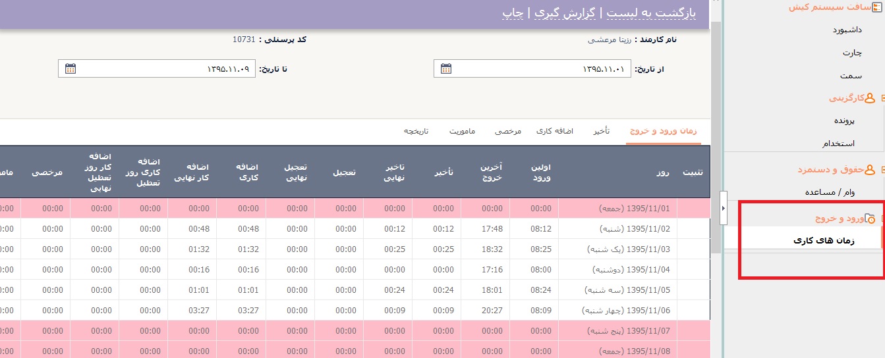
Task: Open calendar picker for تا تاریخ field
Action: click(x=71, y=68)
